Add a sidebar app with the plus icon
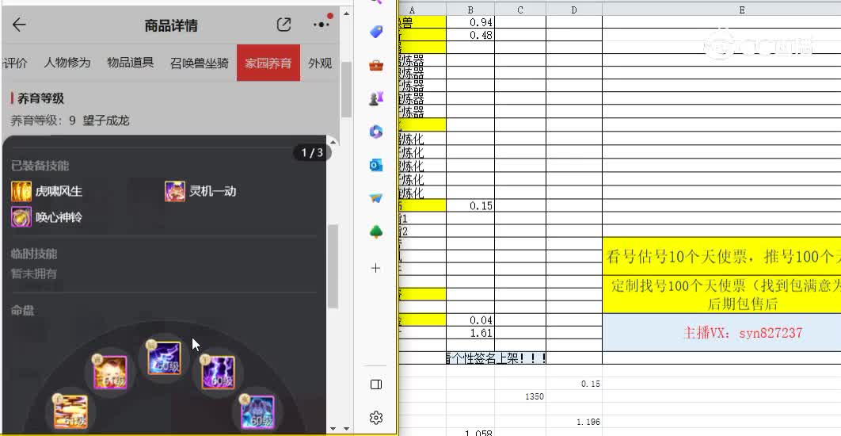This screenshot has height=436, width=841. 376,268
